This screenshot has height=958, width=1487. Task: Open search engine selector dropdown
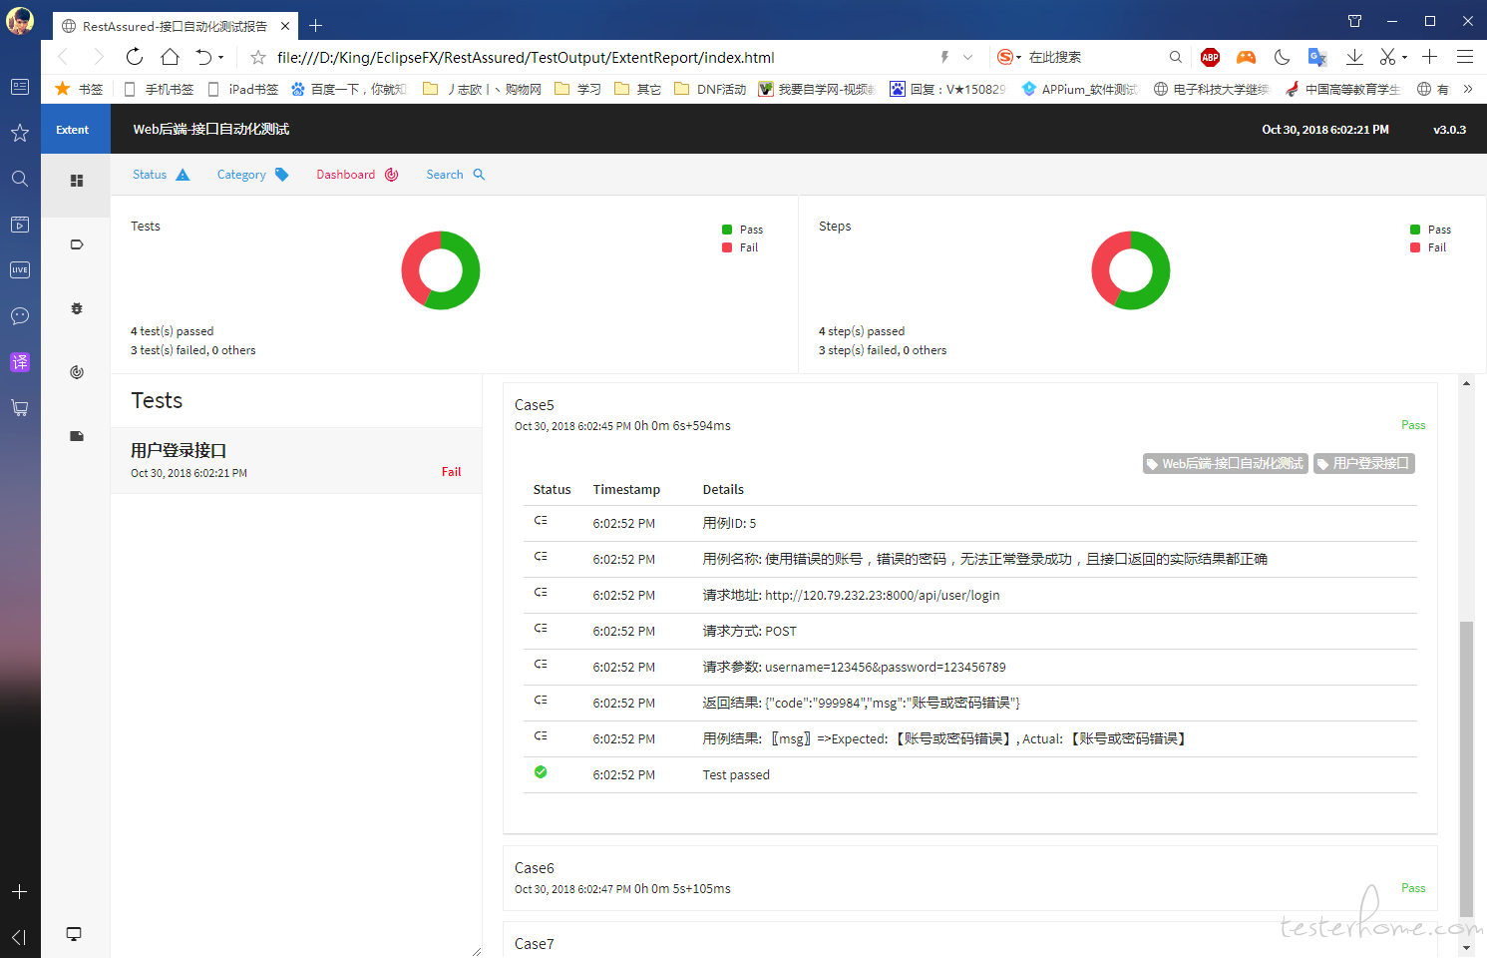[1009, 58]
